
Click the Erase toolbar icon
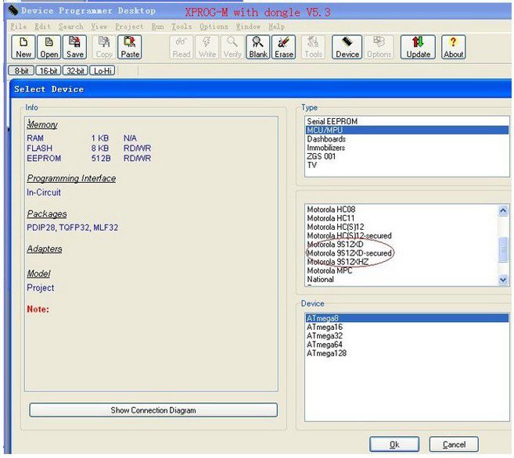[x=284, y=47]
